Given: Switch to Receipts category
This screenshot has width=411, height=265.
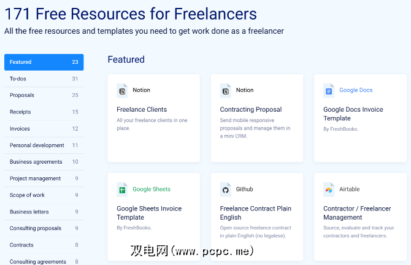Looking at the screenshot, I should tap(44, 112).
